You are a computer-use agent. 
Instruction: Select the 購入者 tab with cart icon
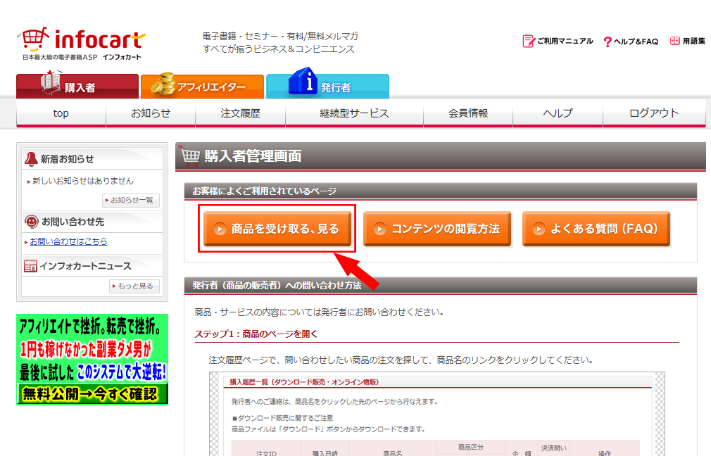coord(77,86)
